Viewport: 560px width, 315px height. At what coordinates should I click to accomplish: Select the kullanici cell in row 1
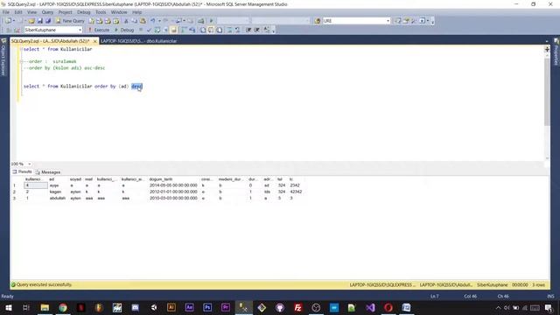(36, 185)
